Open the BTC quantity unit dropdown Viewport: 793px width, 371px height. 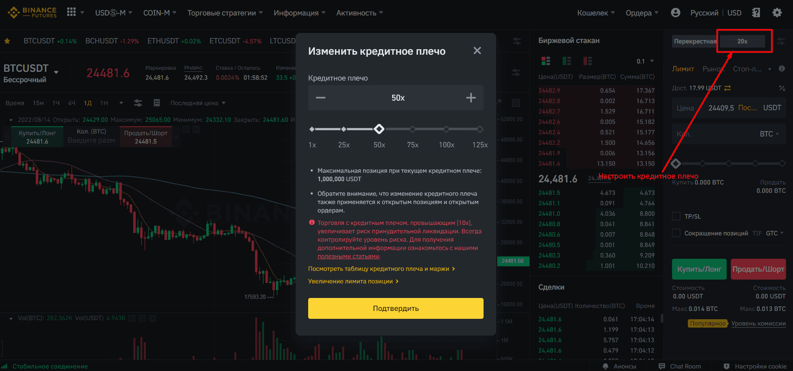point(769,134)
